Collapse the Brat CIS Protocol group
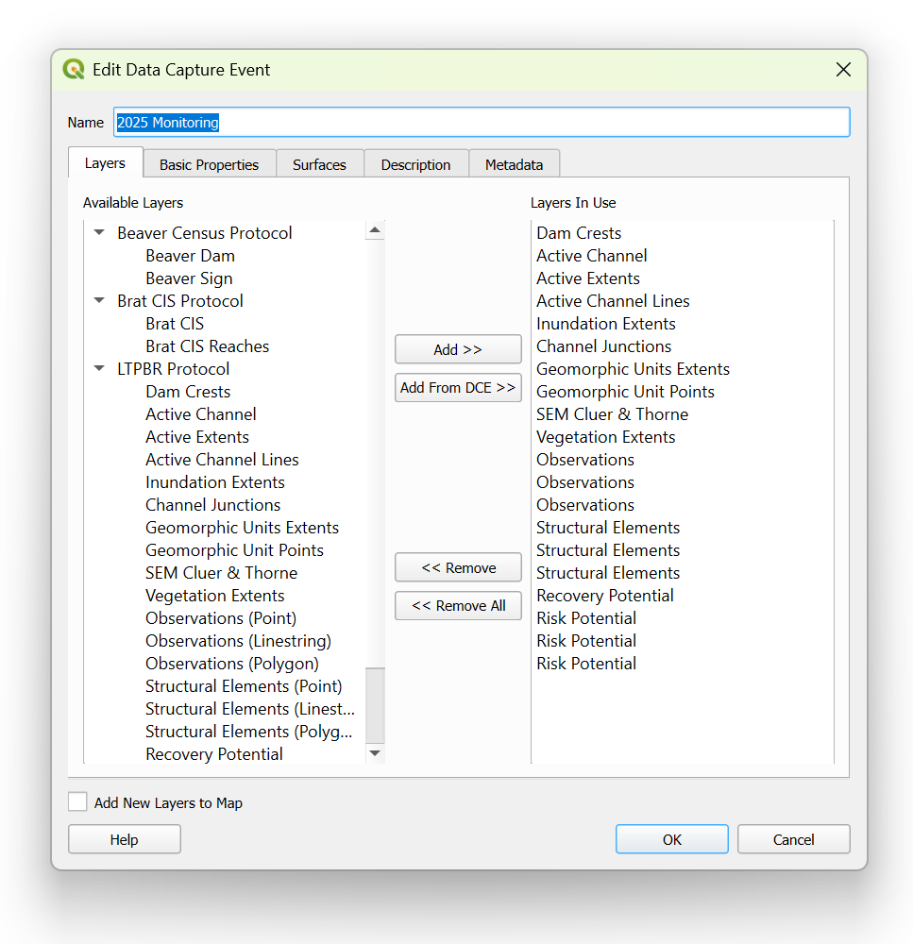The width and height of the screenshot is (913, 944). pos(99,301)
